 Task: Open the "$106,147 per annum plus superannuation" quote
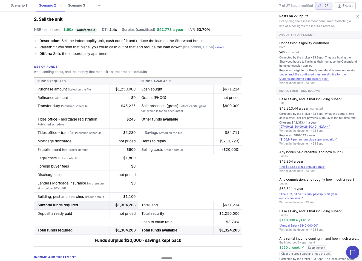[308, 139]
